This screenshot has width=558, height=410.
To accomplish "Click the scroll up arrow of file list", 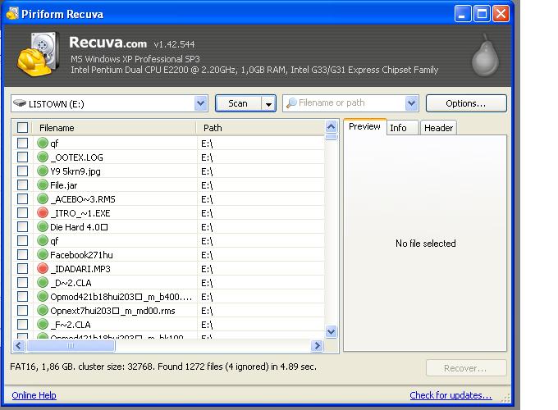I will [x=332, y=126].
